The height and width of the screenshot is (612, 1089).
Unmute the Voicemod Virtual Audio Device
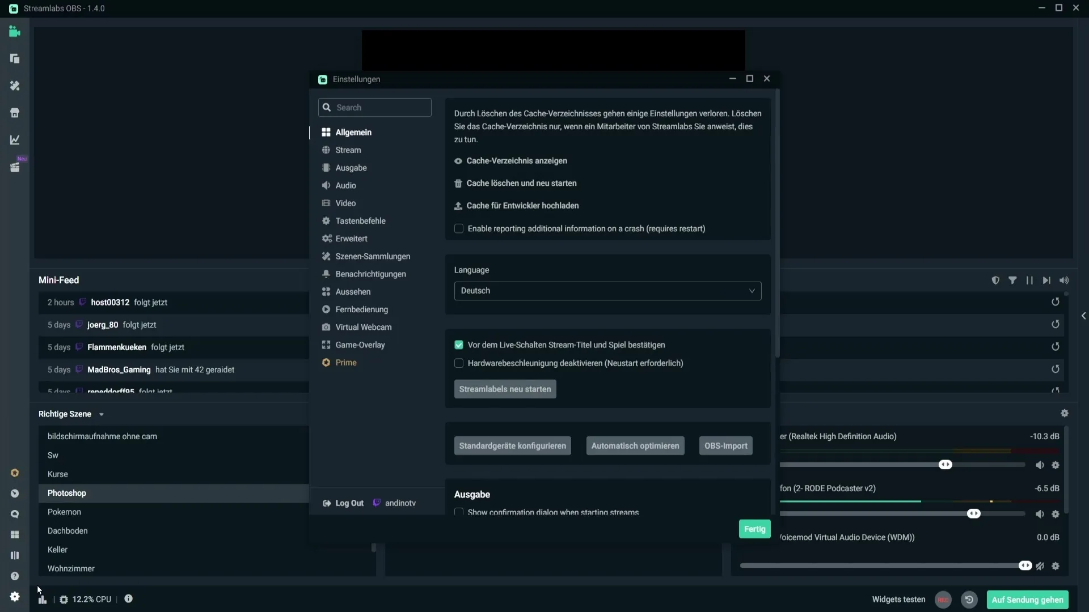tap(1040, 566)
